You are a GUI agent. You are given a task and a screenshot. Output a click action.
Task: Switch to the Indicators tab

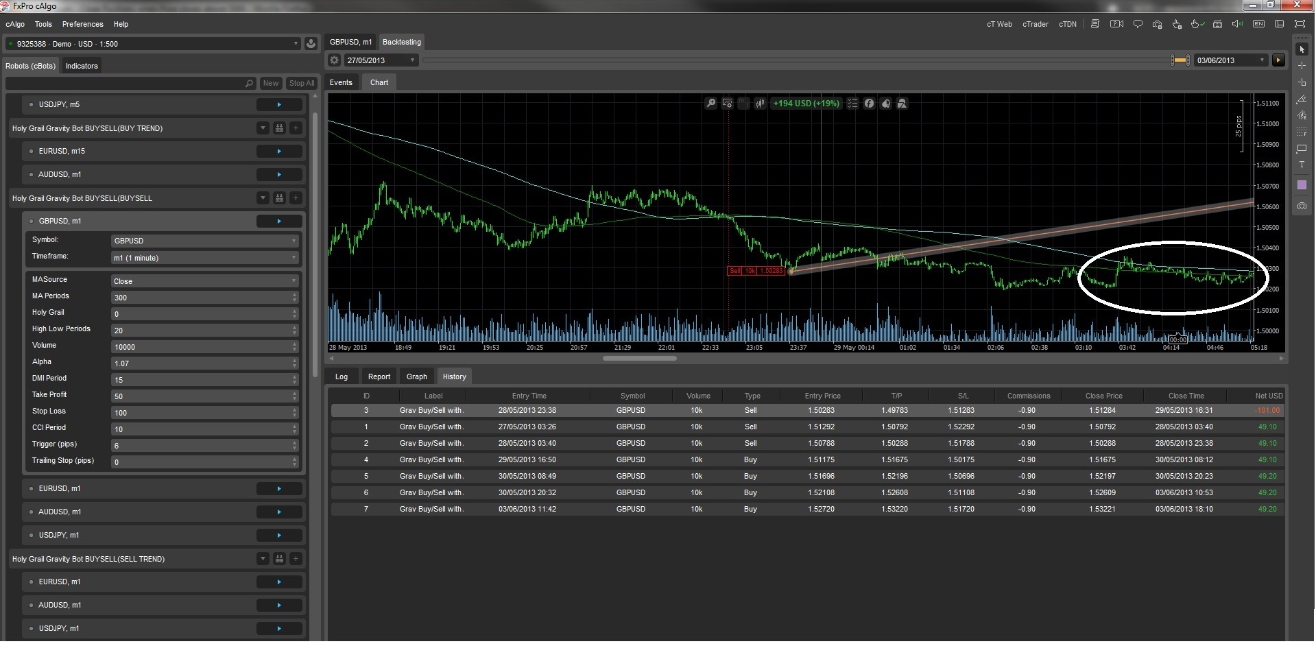[x=82, y=66]
